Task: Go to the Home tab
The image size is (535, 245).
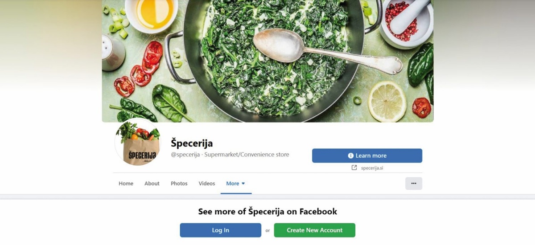Action: (x=126, y=184)
